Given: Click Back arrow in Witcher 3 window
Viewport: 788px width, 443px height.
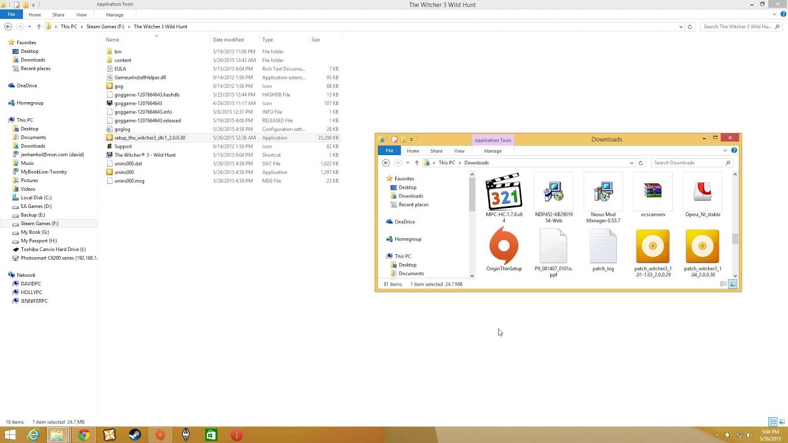Looking at the screenshot, I should (8, 26).
